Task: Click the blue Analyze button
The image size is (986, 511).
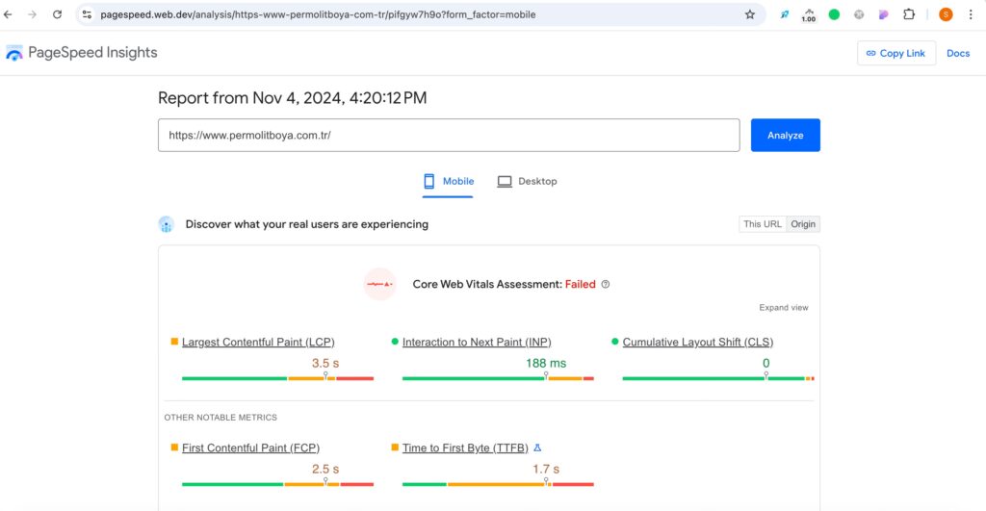Action: (x=786, y=135)
